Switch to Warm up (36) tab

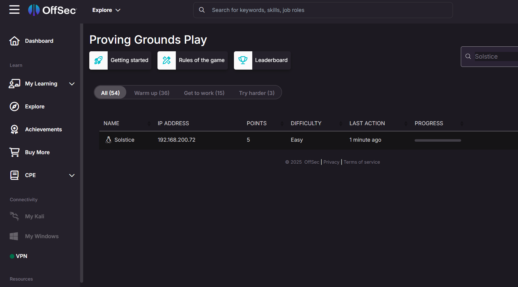[152, 93]
